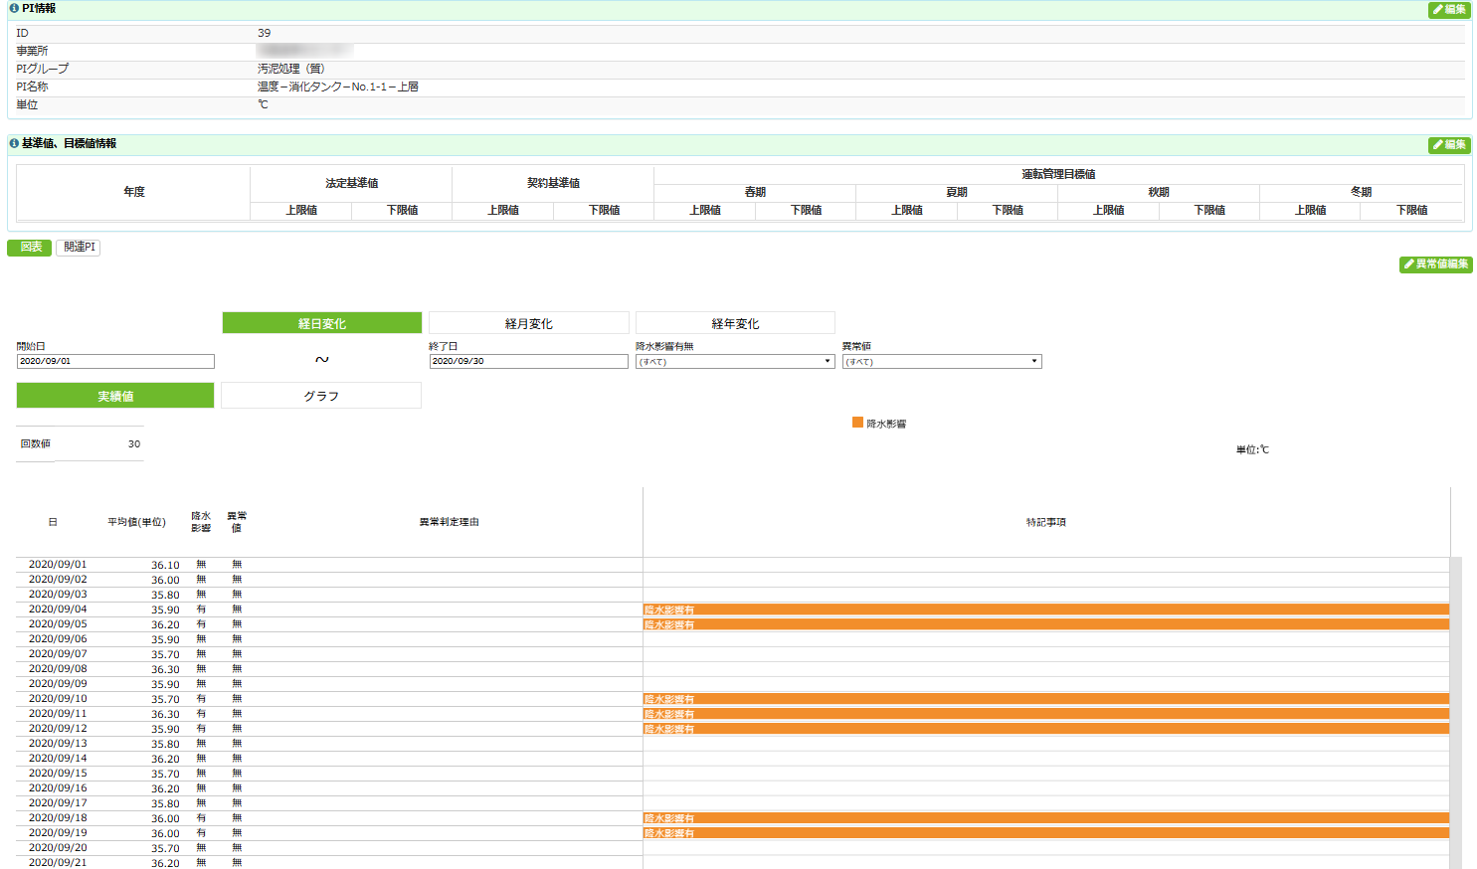The height and width of the screenshot is (869, 1477).
Task: Click the 異常判定理由 column header
Action: pyautogui.click(x=449, y=522)
